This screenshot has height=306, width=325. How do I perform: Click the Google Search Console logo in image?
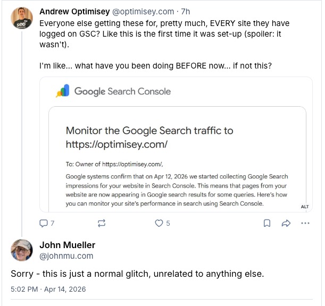pyautogui.click(x=113, y=91)
